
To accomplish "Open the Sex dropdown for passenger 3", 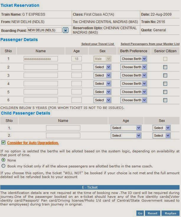I will (102, 75).
